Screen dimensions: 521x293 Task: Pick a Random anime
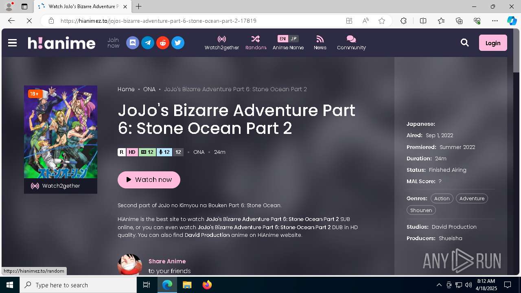pyautogui.click(x=256, y=43)
